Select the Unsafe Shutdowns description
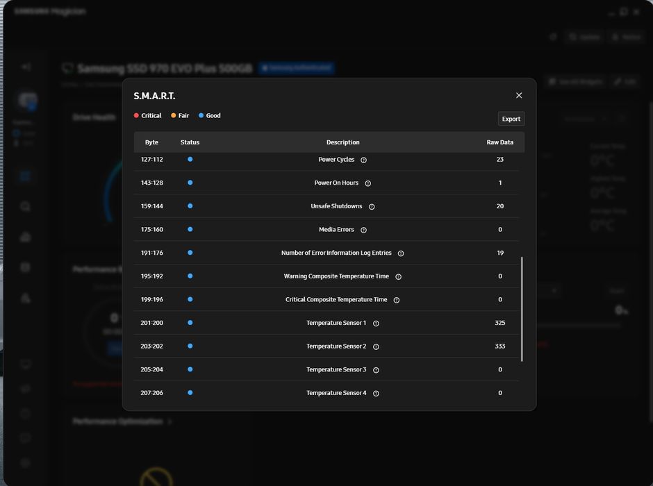 336,206
